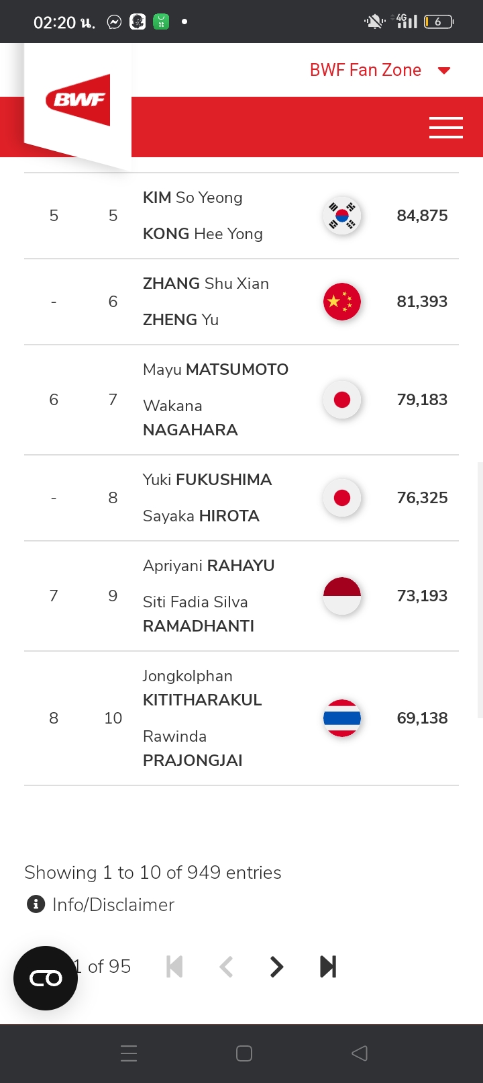Viewport: 483px width, 1083px height.
Task: Go to next page arrow
Action: point(276,967)
